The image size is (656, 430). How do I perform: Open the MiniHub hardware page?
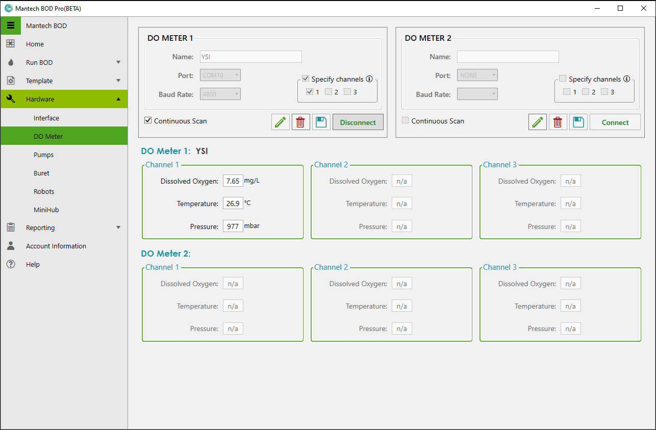64,210
